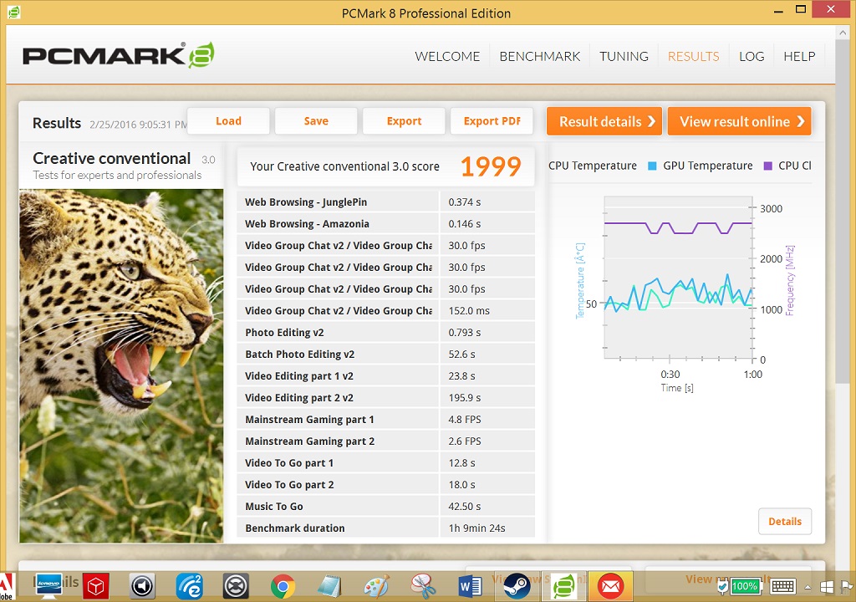Click View result online button

coord(739,121)
